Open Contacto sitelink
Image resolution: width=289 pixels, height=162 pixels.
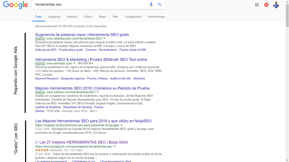(x=91, y=50)
